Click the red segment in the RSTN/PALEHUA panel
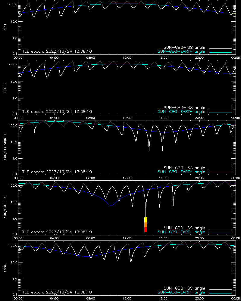 click(x=146, y=230)
